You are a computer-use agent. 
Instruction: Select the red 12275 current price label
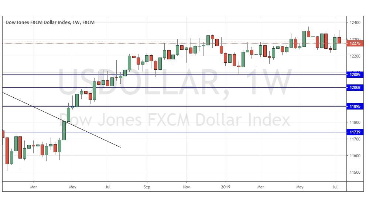354,43
